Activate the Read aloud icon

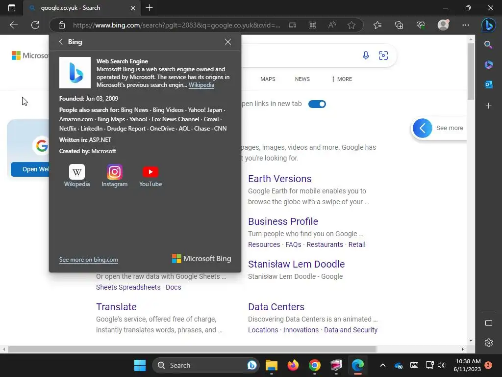point(332,25)
